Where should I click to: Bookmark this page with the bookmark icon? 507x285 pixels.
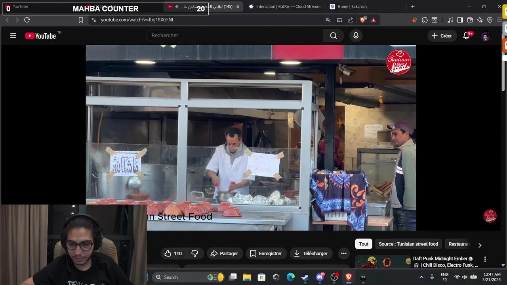(x=81, y=20)
